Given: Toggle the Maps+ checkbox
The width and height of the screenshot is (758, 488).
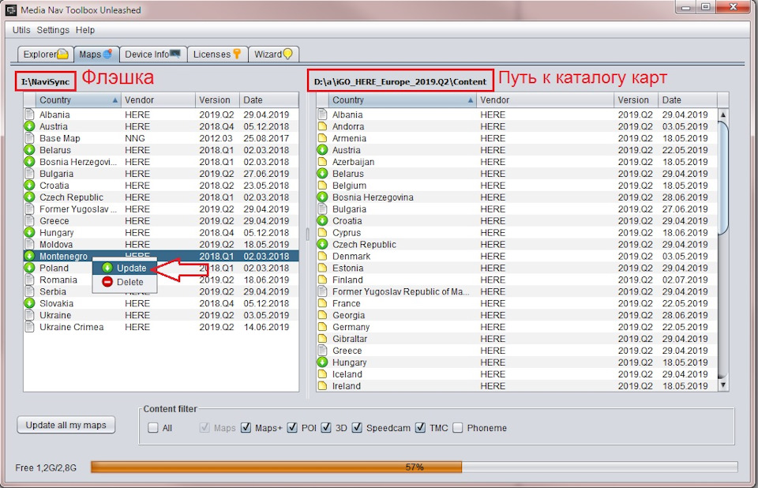Looking at the screenshot, I should pos(246,427).
